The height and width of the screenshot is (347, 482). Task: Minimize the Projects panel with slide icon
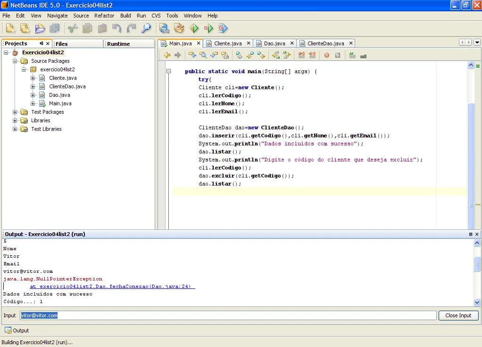(42, 43)
